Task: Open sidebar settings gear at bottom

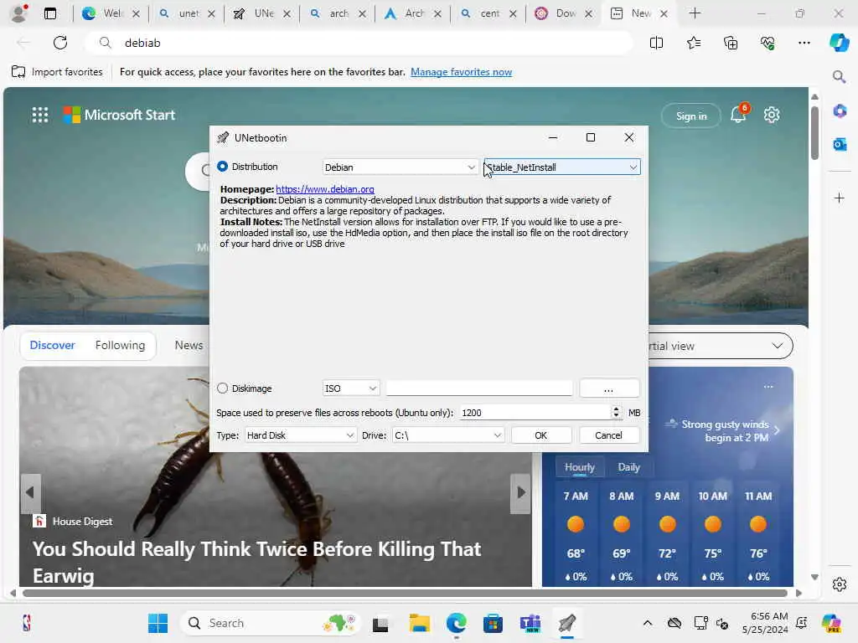Action: pyautogui.click(x=840, y=584)
